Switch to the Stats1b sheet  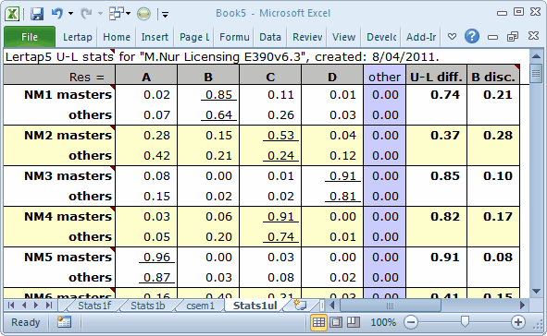pos(147,306)
